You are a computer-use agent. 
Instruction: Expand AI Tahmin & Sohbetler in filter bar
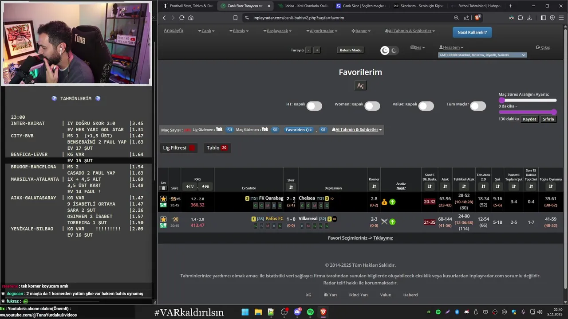click(357, 130)
